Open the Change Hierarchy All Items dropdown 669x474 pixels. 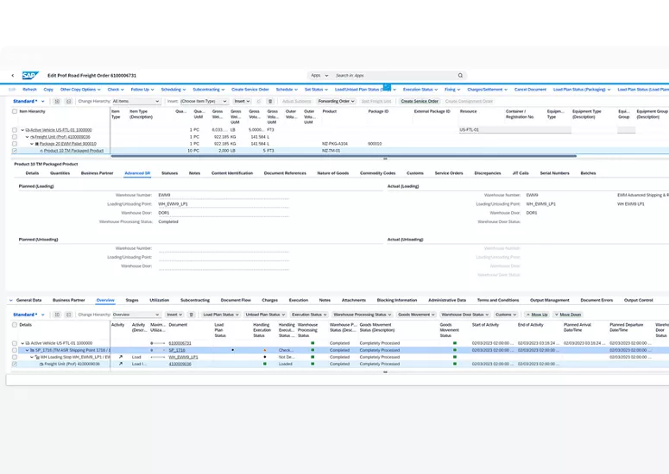tap(136, 101)
